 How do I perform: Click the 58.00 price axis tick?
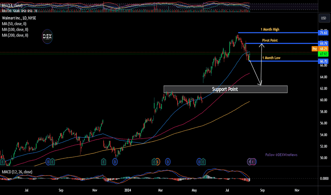pyautogui.click(x=324, y=112)
